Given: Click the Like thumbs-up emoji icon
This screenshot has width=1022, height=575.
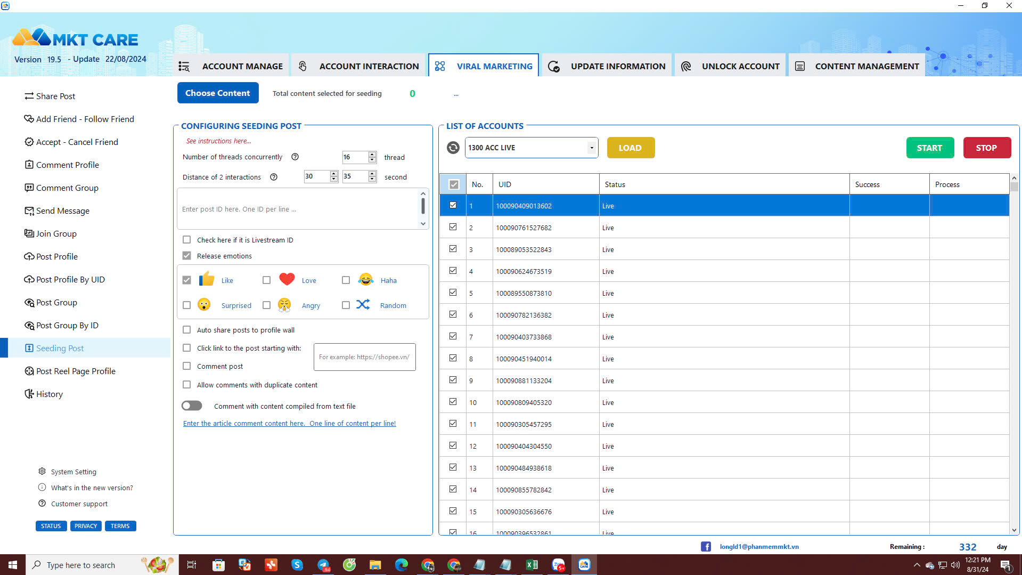Looking at the screenshot, I should click(x=207, y=279).
